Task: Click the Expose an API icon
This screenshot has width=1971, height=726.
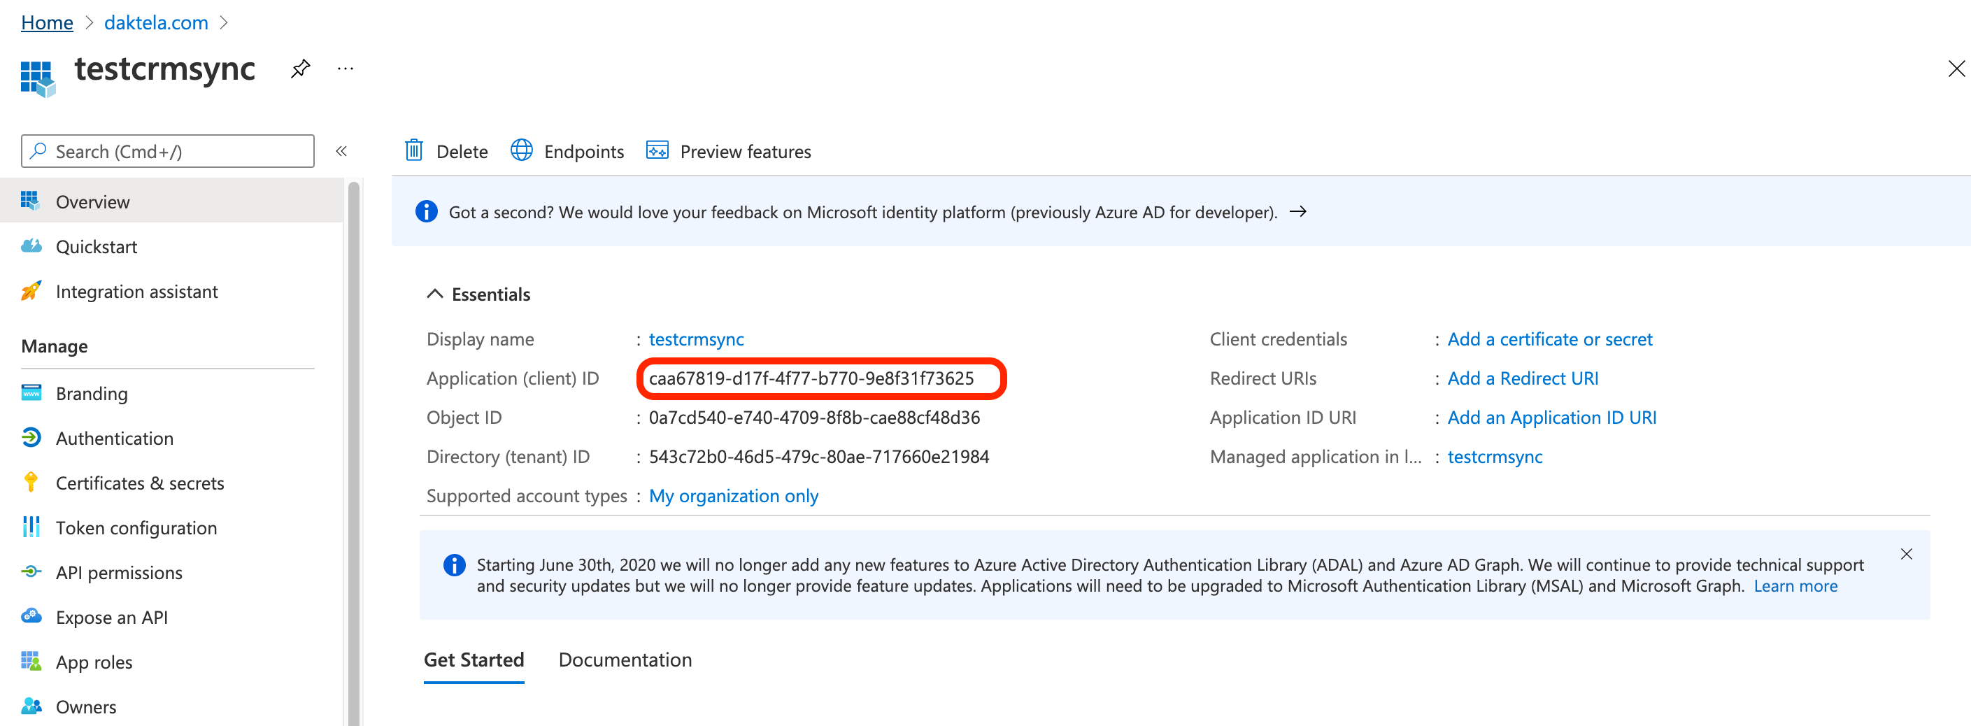Action: point(31,617)
